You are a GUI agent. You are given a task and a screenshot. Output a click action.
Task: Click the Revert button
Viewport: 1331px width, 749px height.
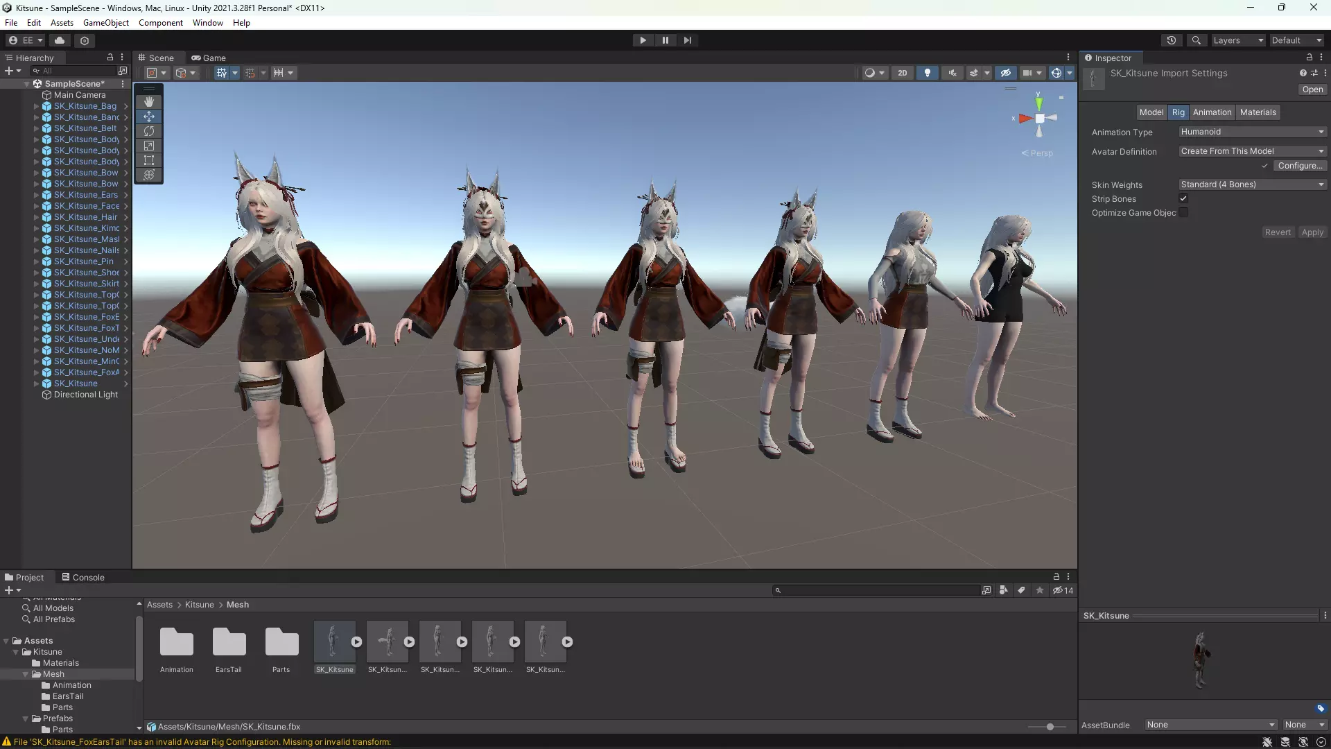[1278, 232]
